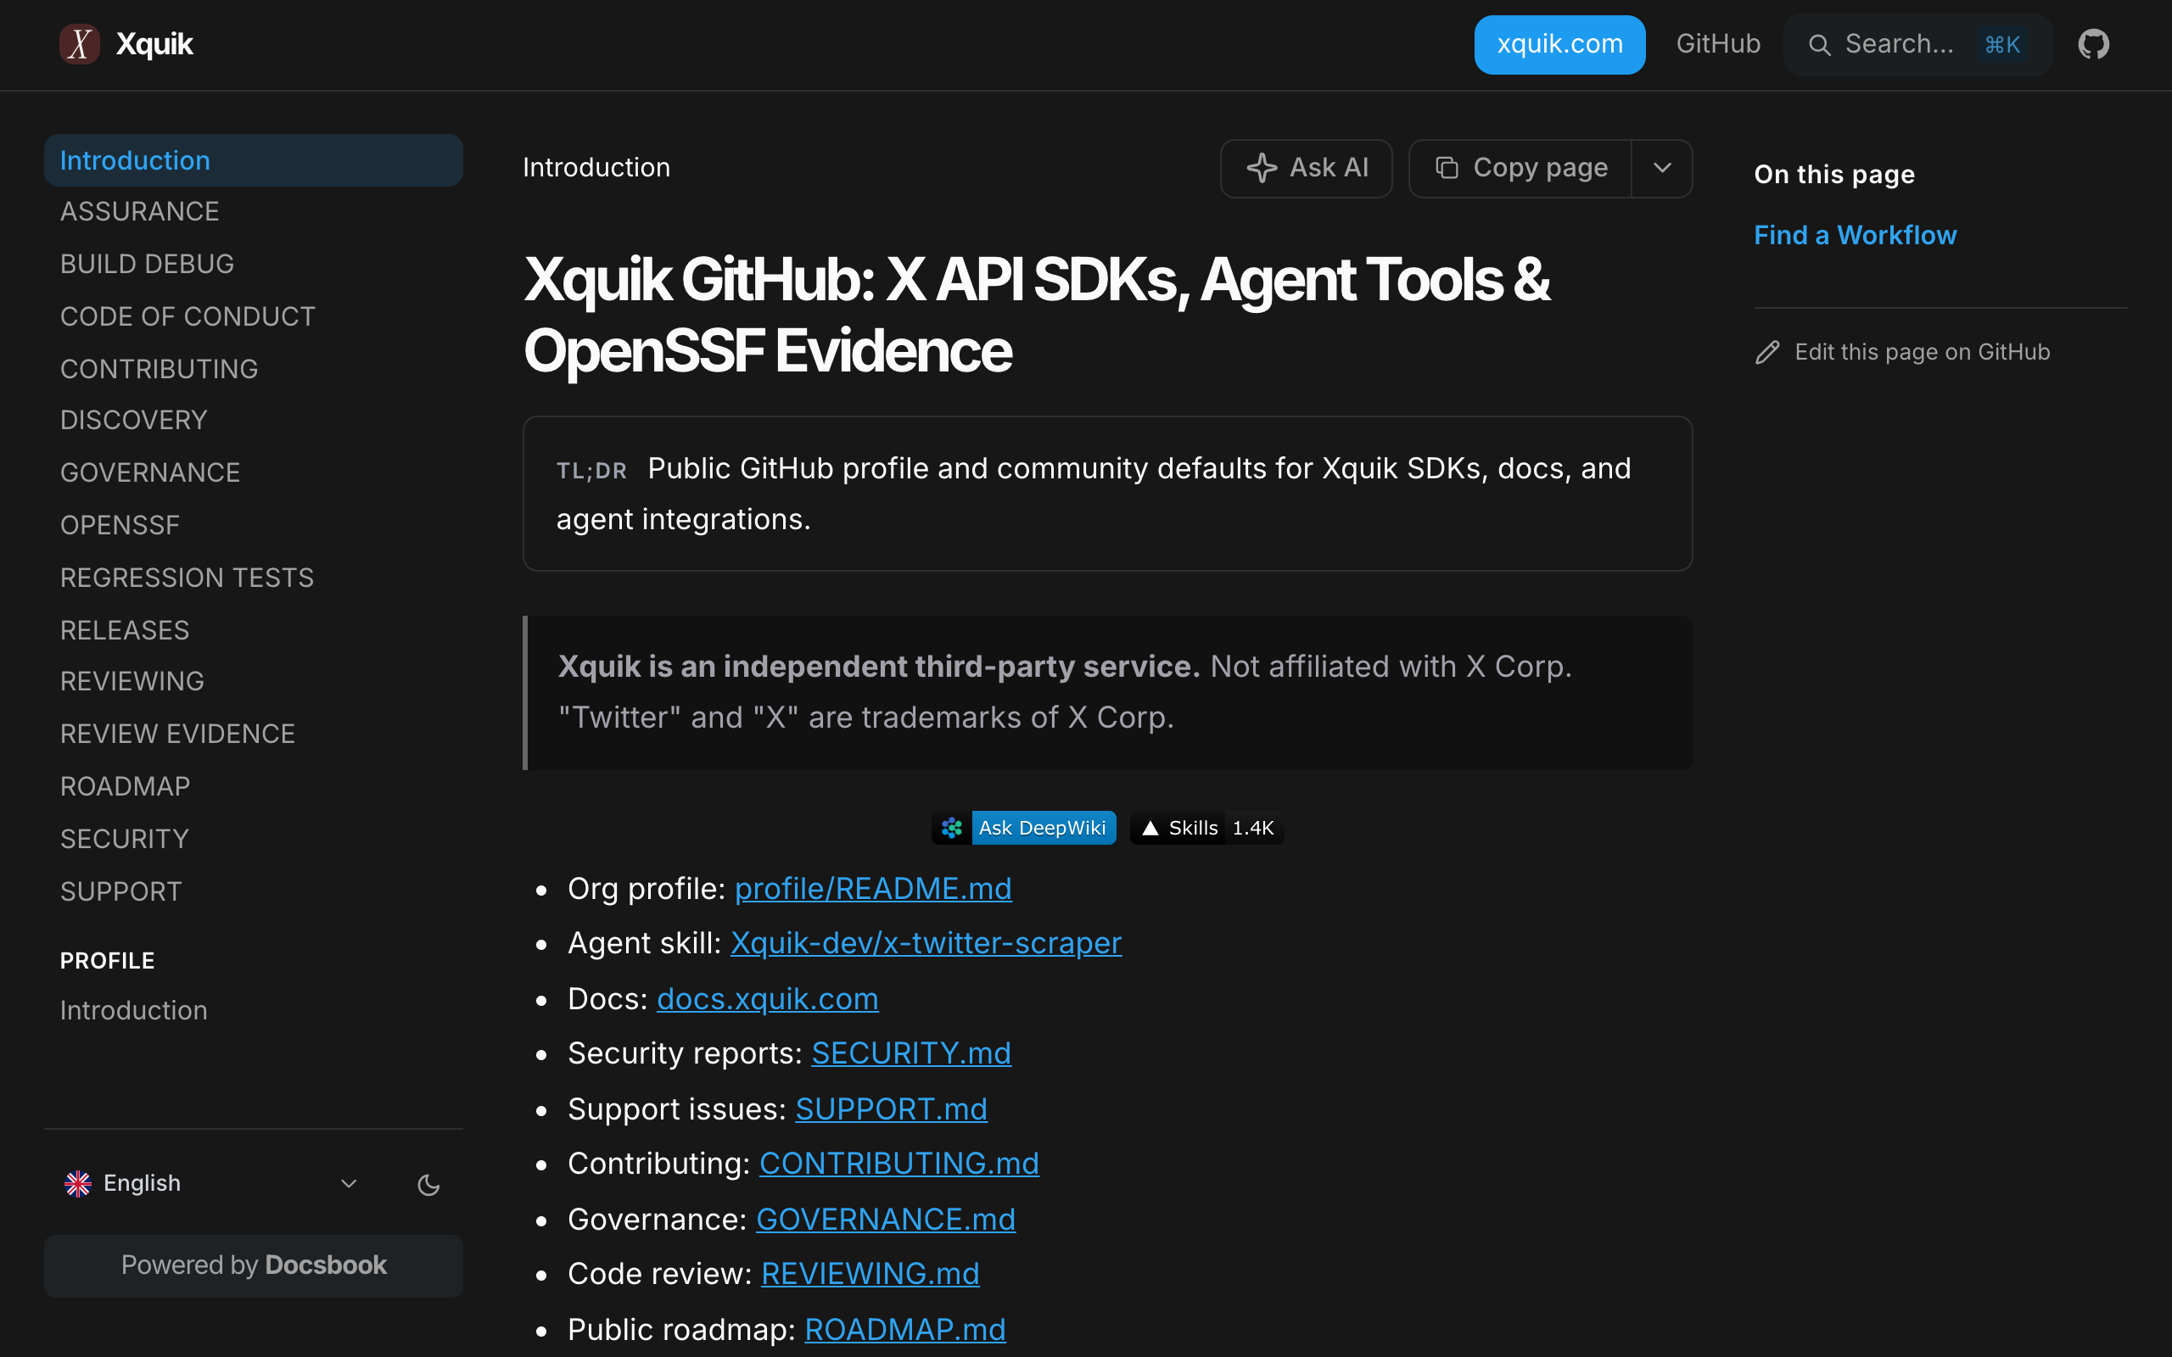The width and height of the screenshot is (2172, 1357).
Task: Open the OPENSSF sidebar page
Action: (120, 525)
